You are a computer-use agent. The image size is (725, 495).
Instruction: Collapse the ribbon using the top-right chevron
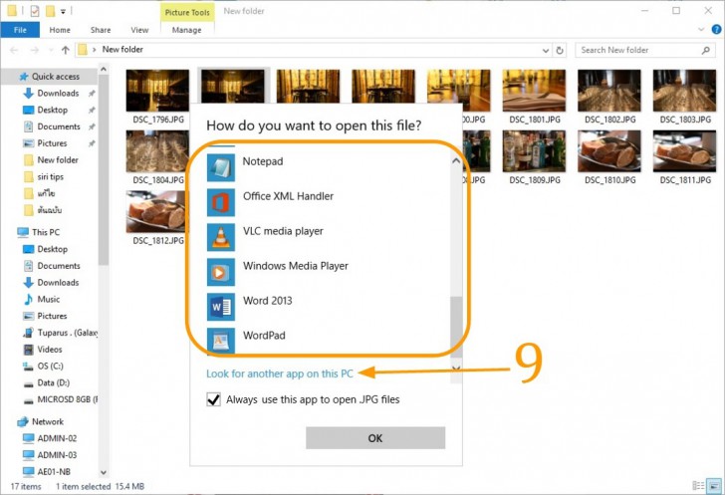(x=701, y=30)
